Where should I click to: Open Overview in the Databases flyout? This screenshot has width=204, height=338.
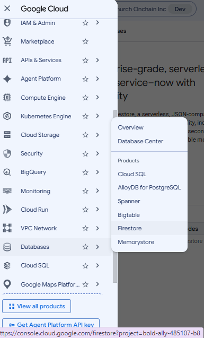coord(149,127)
